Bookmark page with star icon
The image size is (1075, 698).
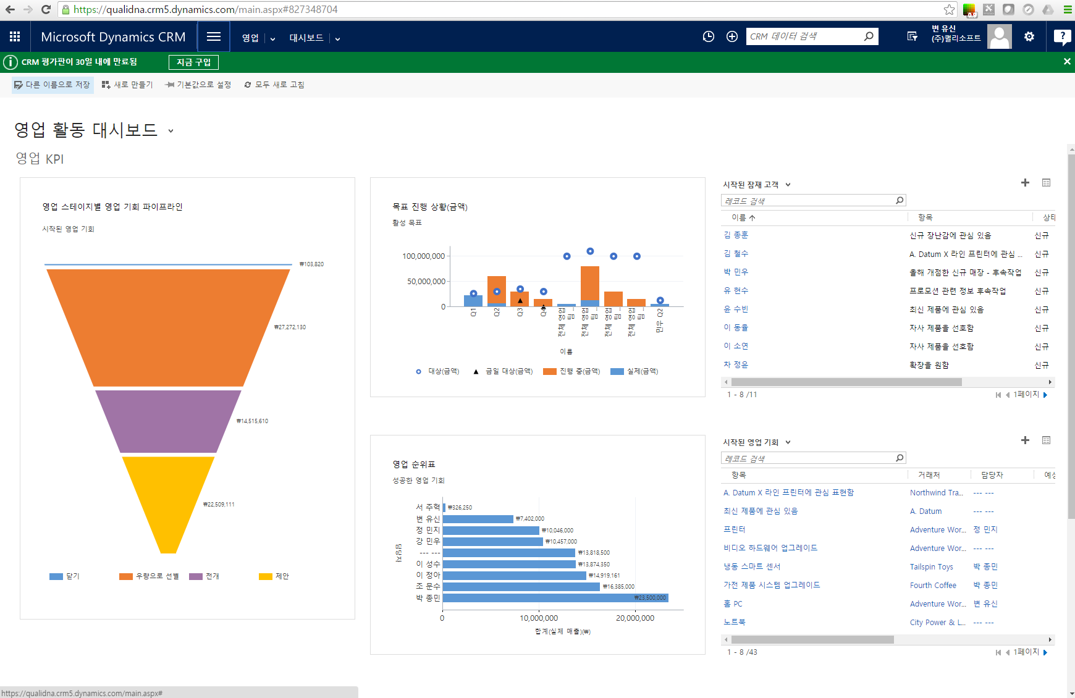(x=950, y=9)
